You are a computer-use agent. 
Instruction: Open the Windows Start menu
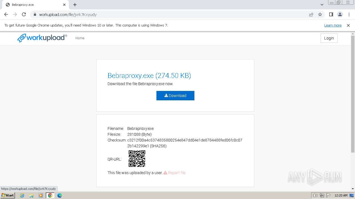7,195
